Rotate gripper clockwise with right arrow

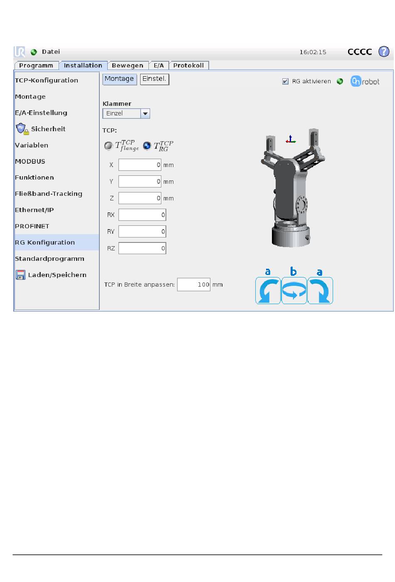(320, 290)
